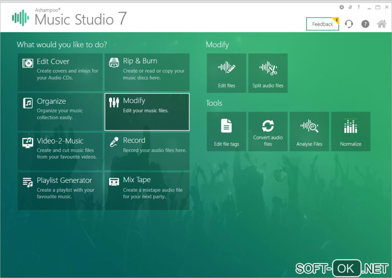The width and height of the screenshot is (392, 278).
Task: Click the 'Edit file tags' label
Action: [226, 144]
